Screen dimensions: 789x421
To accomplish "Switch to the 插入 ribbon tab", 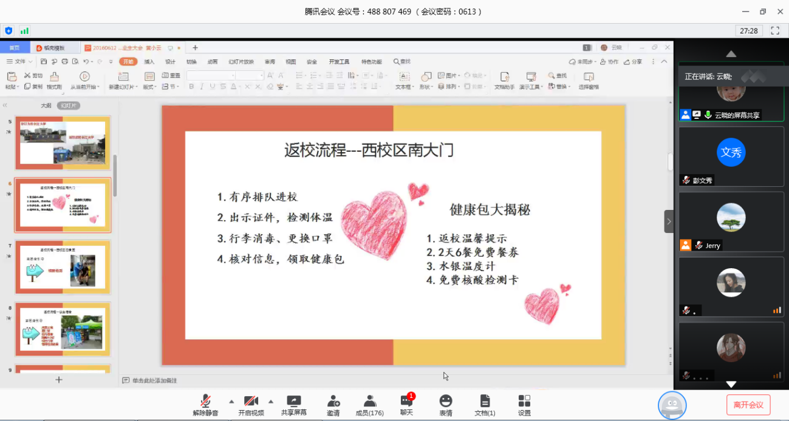I will [x=149, y=61].
